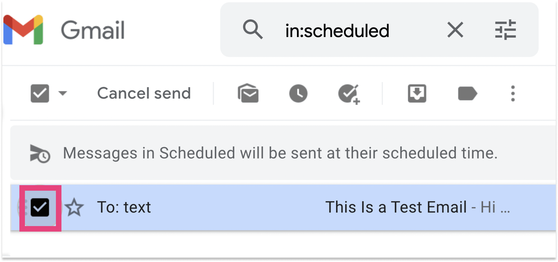Clear the search box with the X icon

(455, 30)
